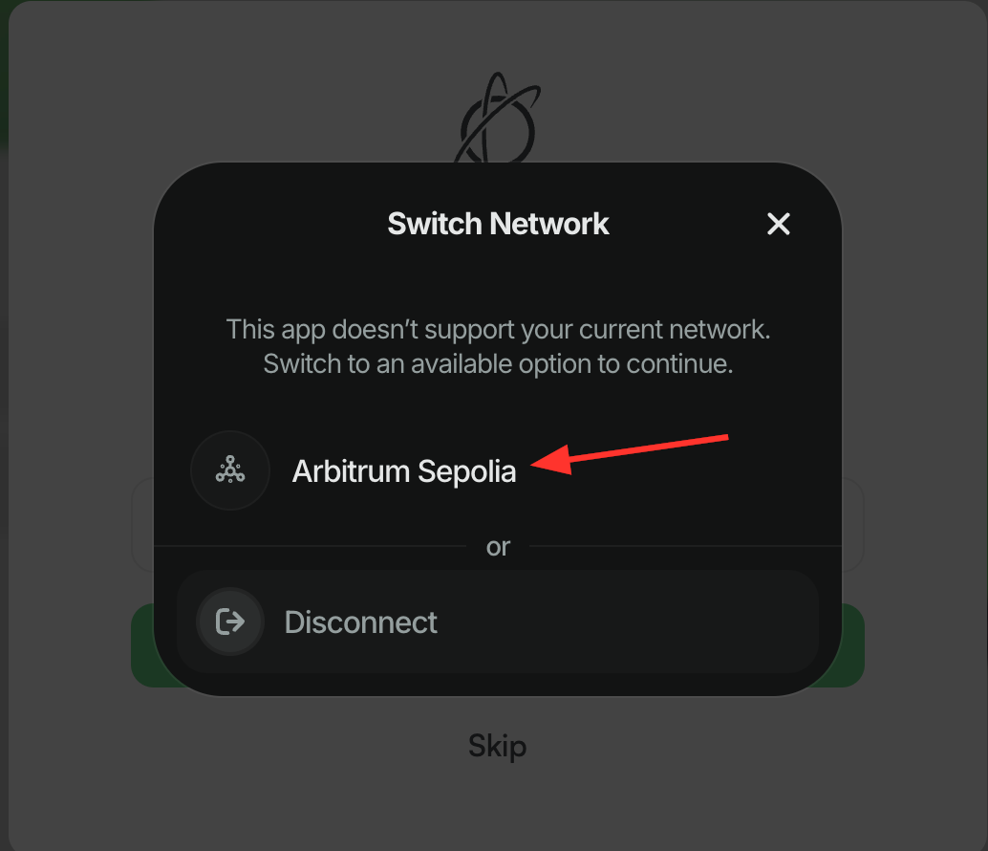Click dimmed green button's right edge
The image size is (988, 851).
click(852, 645)
